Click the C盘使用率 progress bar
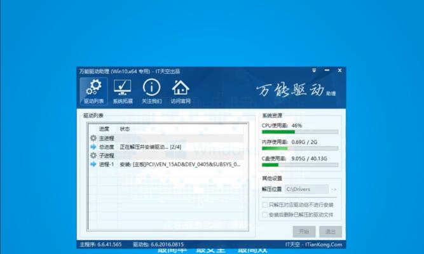Viewport: 424px width, 254px height. pyautogui.click(x=300, y=165)
